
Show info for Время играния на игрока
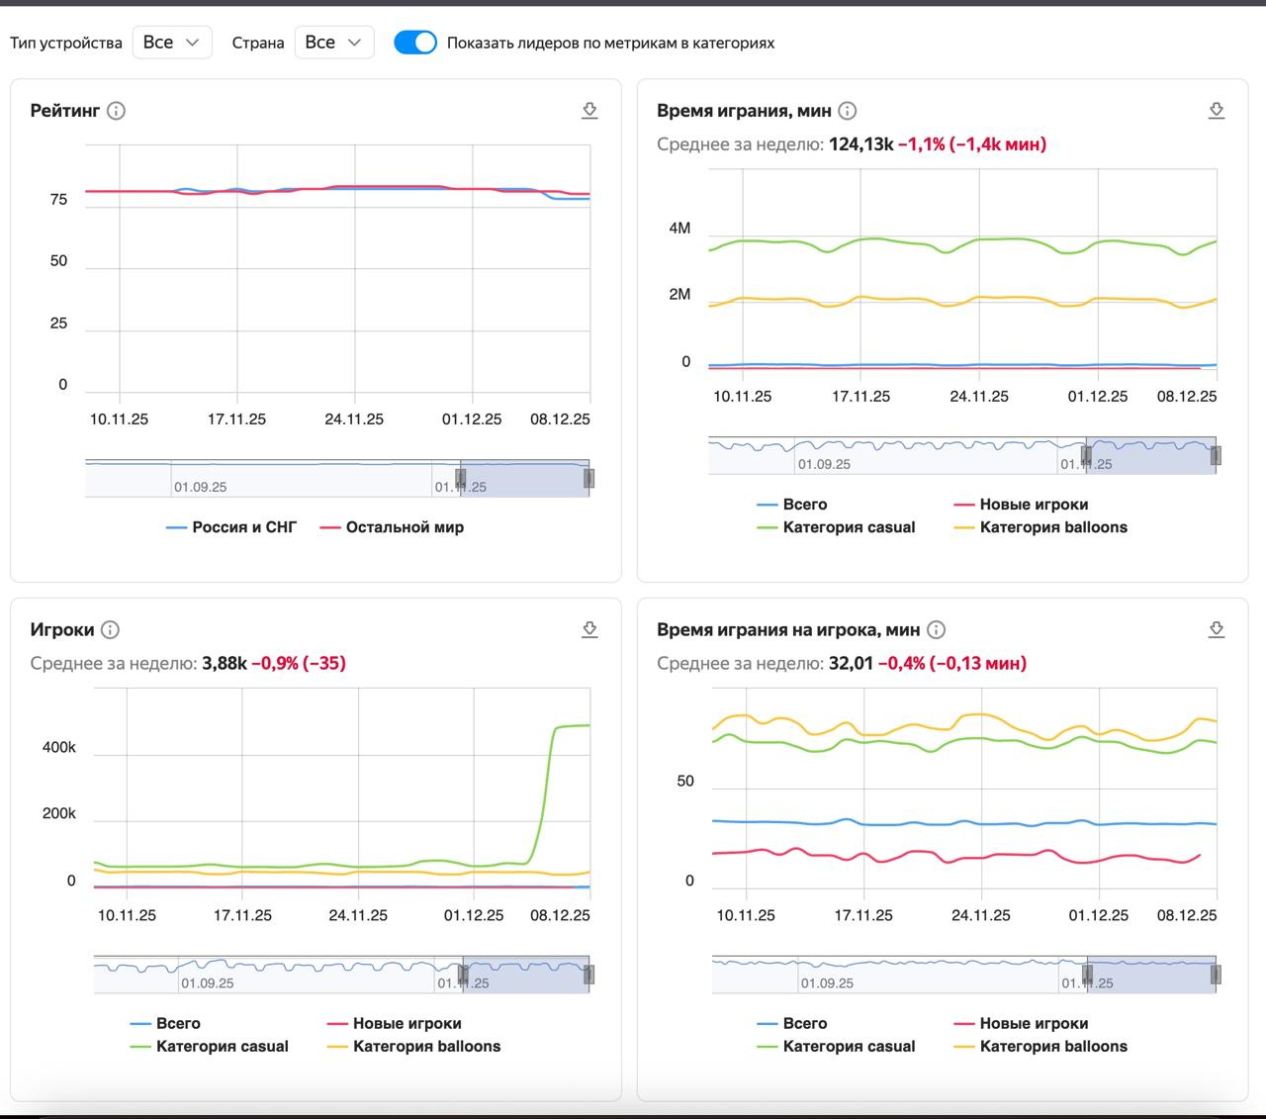(936, 630)
